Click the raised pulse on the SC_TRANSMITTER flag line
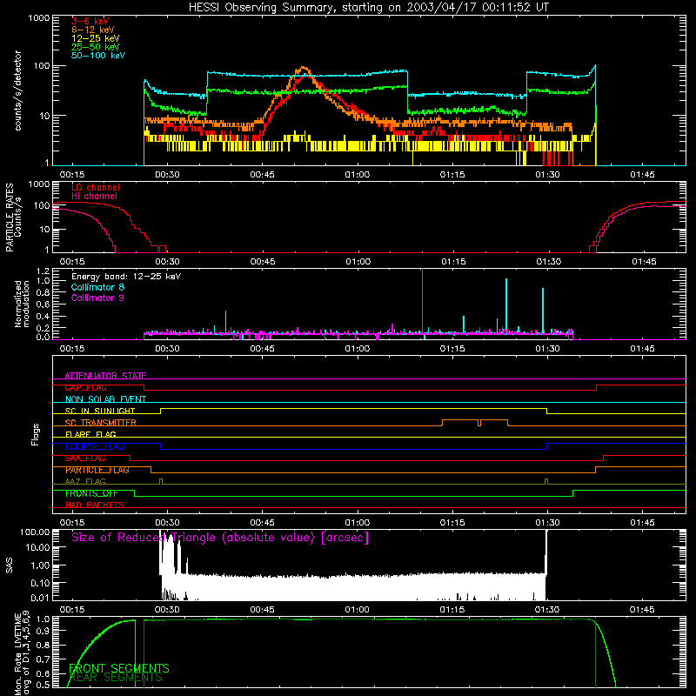This screenshot has height=696, width=696. coord(475,422)
